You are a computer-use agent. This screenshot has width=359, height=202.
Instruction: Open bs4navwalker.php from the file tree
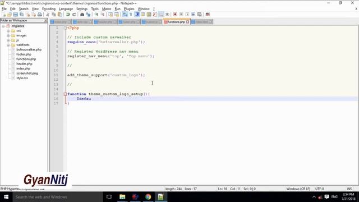[x=29, y=50]
